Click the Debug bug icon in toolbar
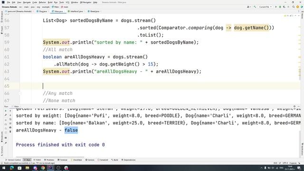The height and width of the screenshot is (171, 304). click(x=280, y=7)
